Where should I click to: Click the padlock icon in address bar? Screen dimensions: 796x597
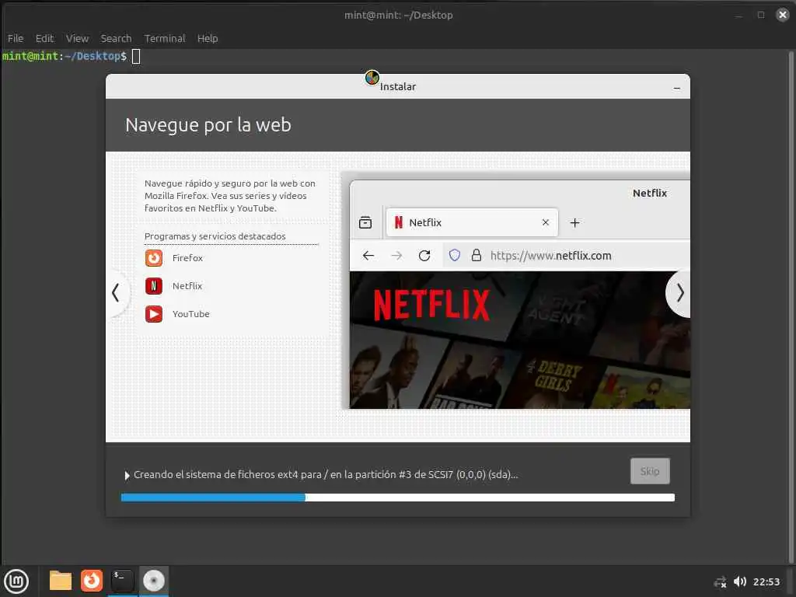click(x=477, y=255)
